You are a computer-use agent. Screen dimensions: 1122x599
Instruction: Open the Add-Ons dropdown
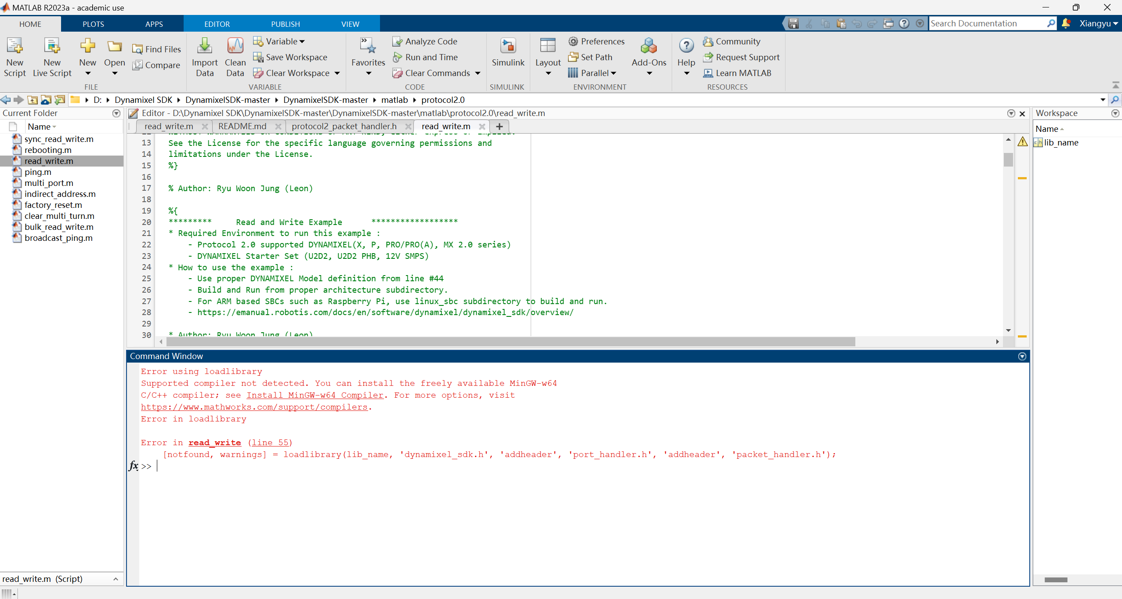649,57
